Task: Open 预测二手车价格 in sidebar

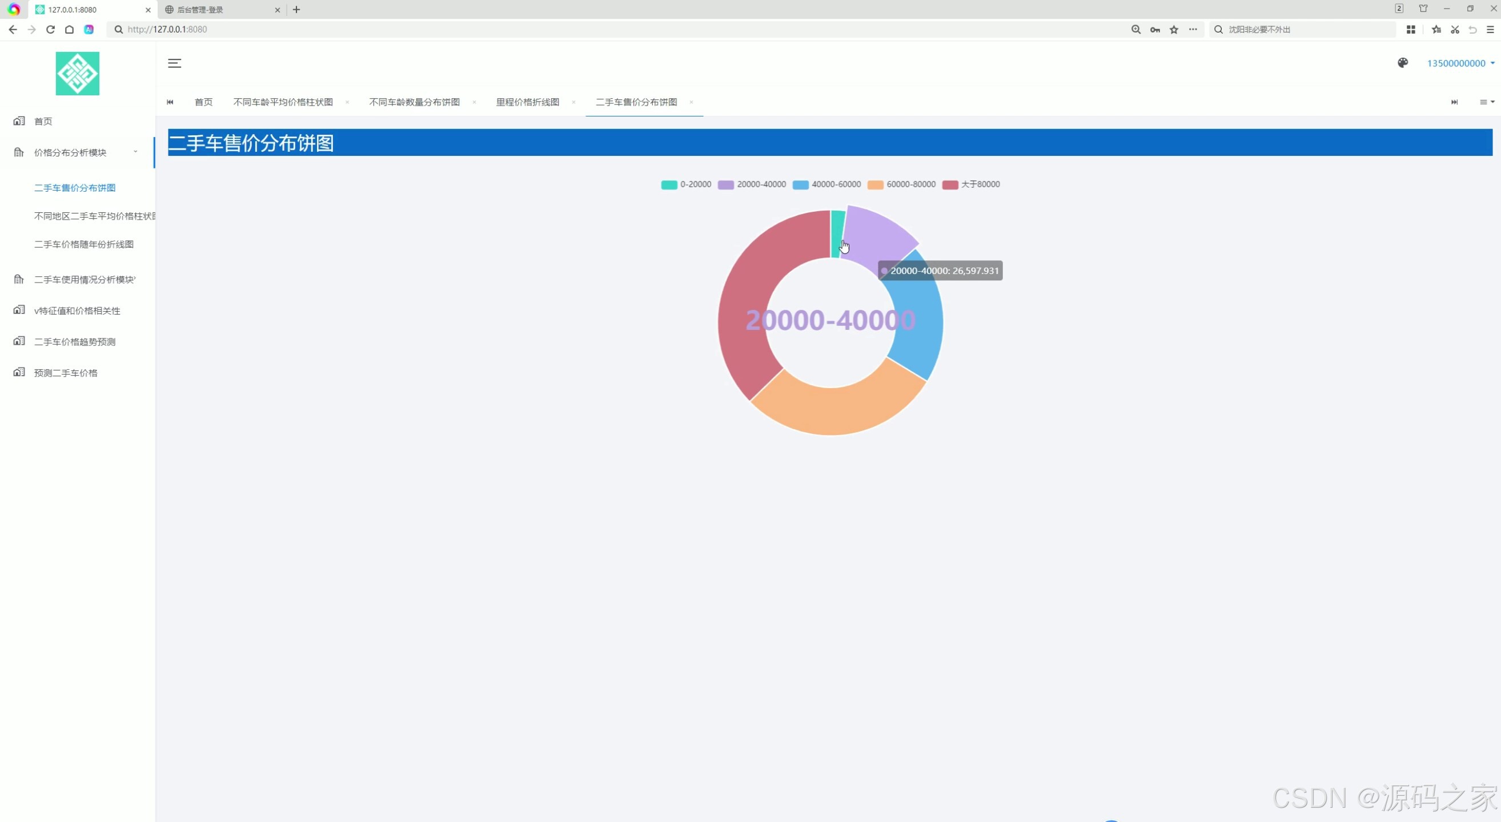Action: pyautogui.click(x=66, y=373)
